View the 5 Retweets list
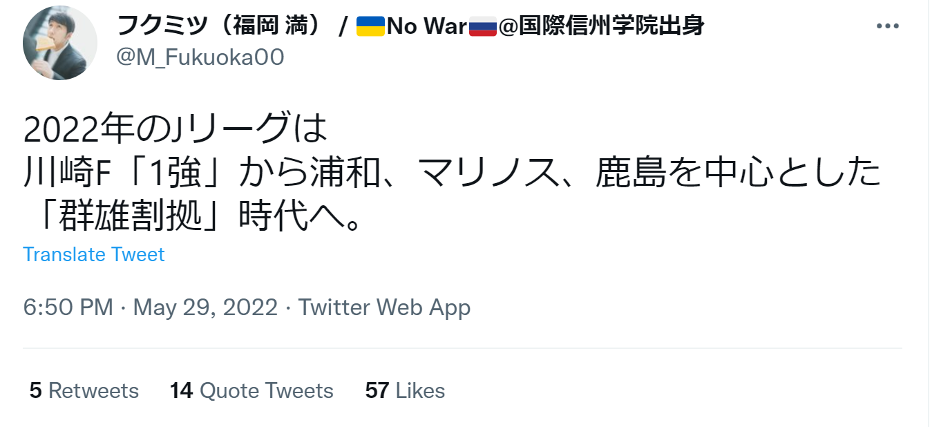 tap(84, 390)
